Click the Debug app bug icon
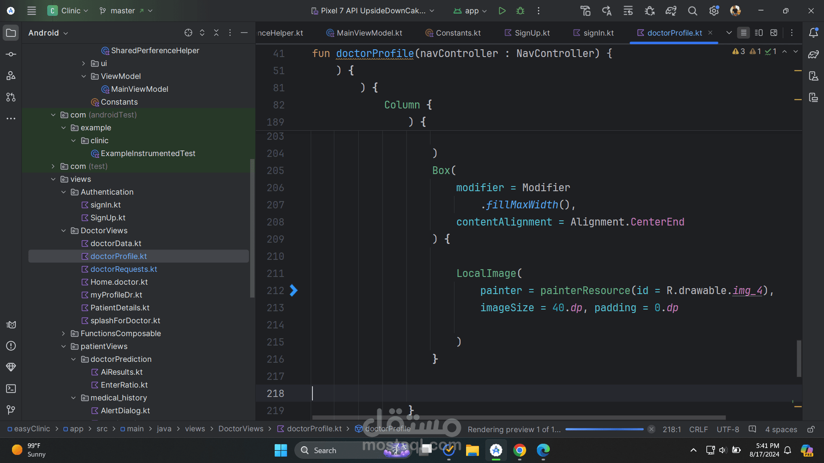Screen dimensions: 824x463 520,11
